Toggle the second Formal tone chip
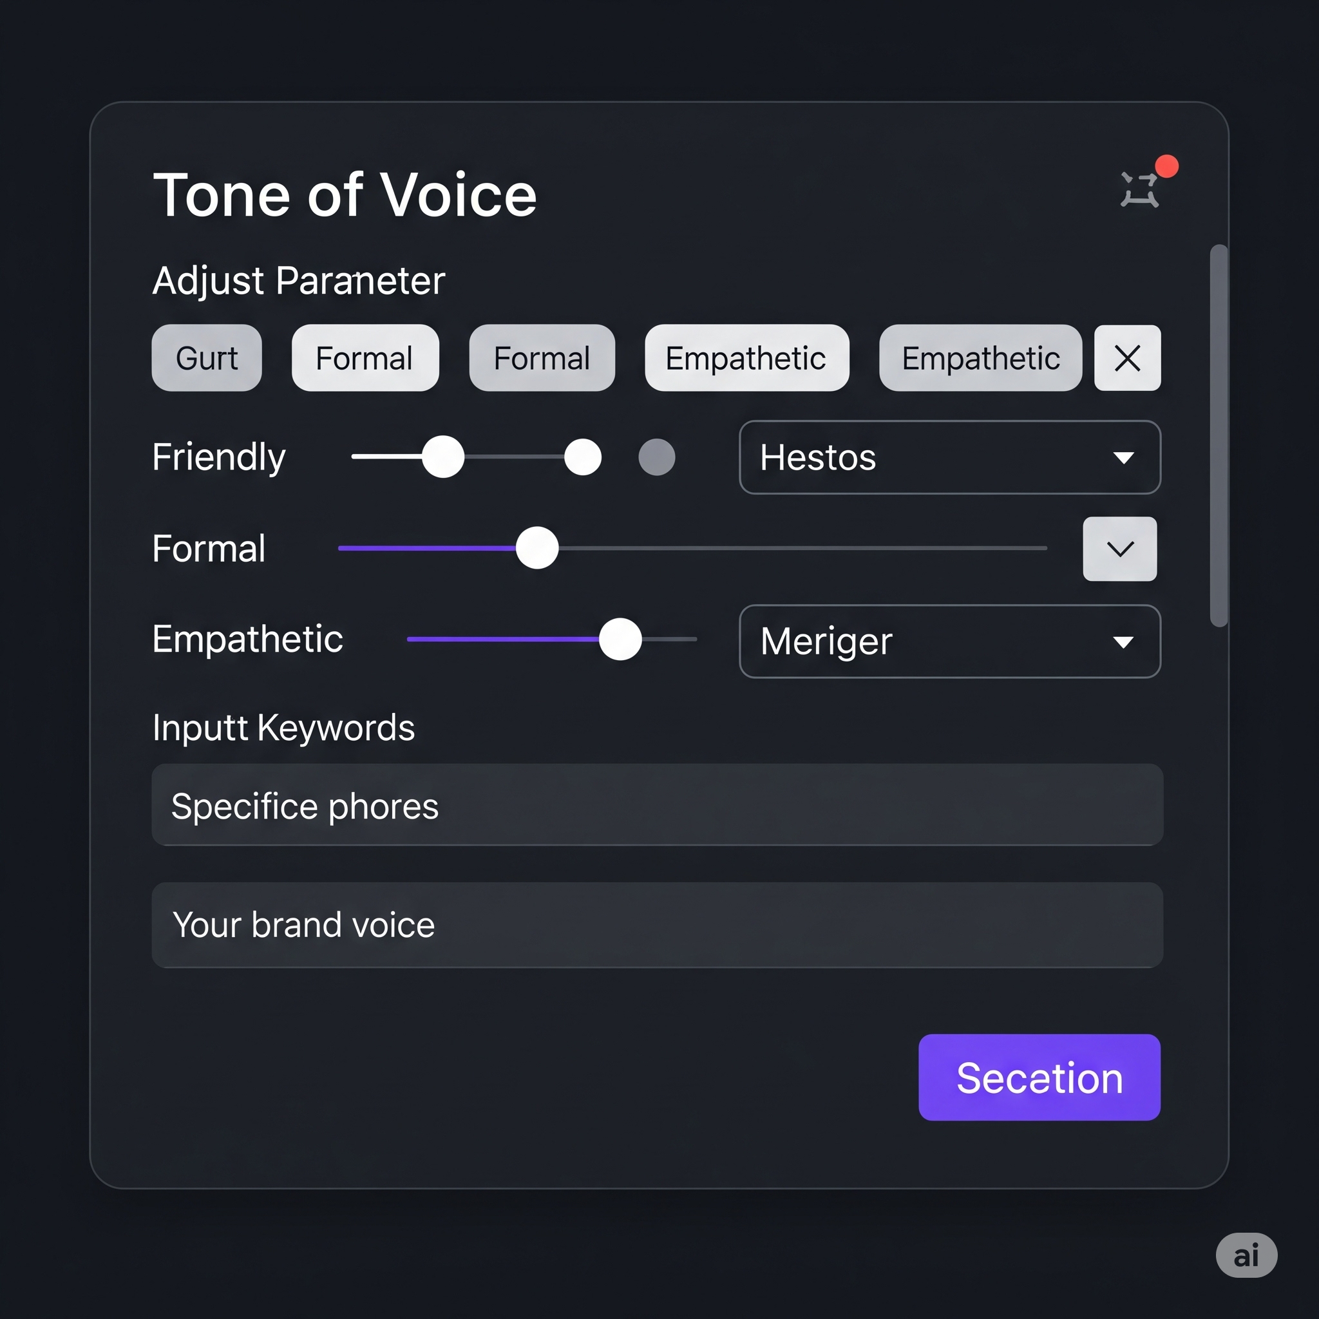 point(542,357)
